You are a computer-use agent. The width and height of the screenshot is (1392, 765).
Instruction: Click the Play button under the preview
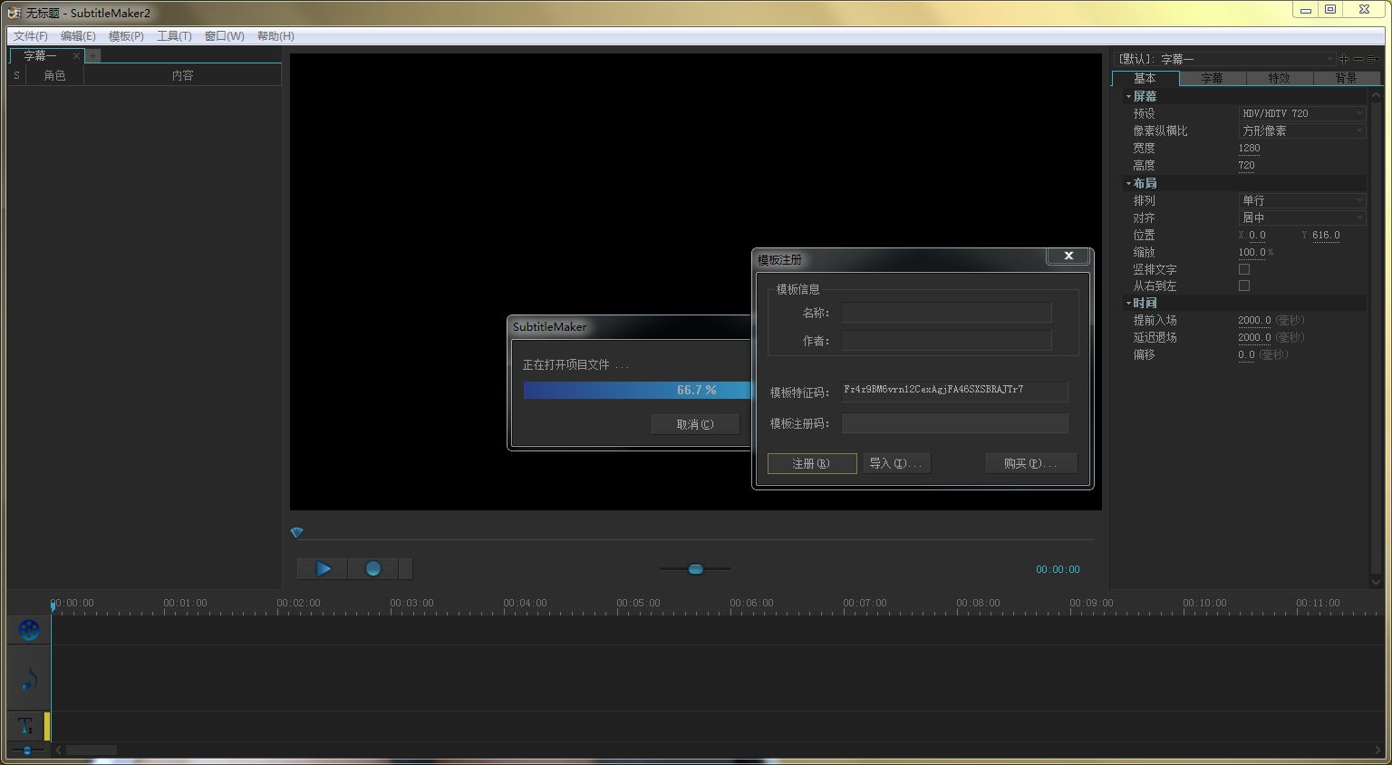(x=322, y=569)
